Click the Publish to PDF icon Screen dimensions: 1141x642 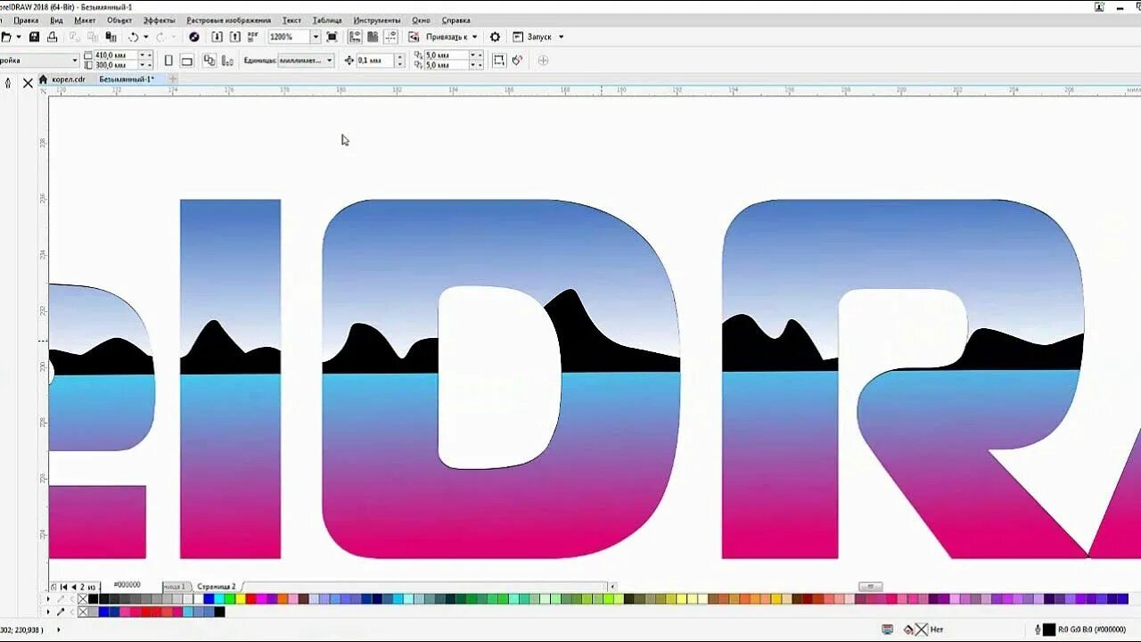(x=253, y=37)
